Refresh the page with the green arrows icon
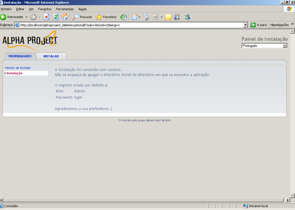The height and width of the screenshot is (210, 295). click(x=56, y=17)
